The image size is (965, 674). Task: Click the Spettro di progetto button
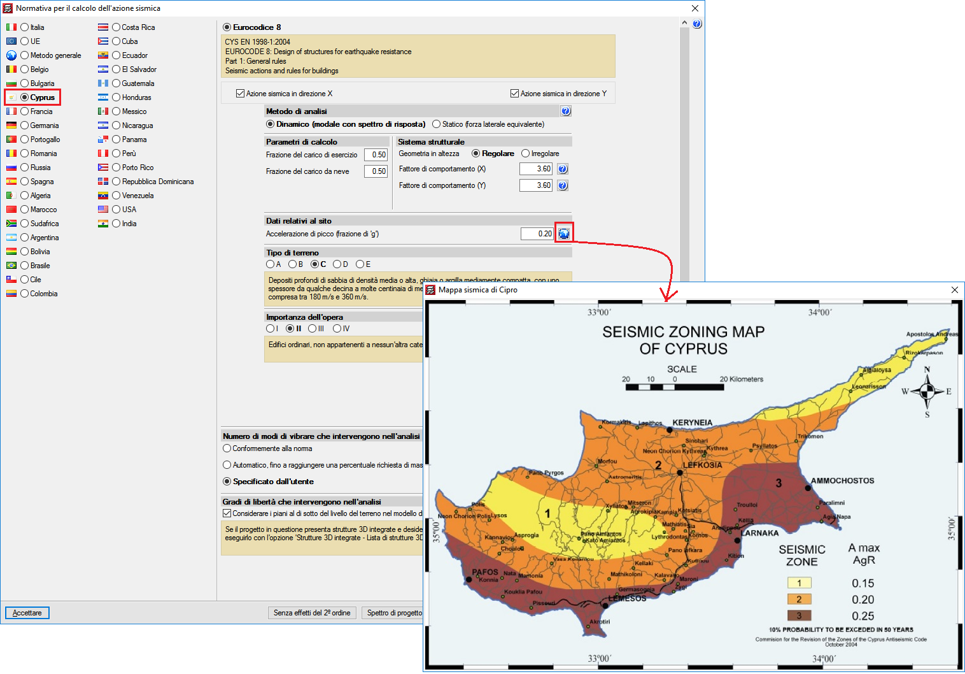click(393, 613)
